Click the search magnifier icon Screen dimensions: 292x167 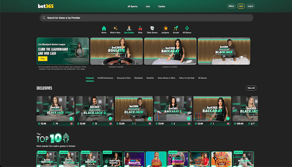(44, 18)
